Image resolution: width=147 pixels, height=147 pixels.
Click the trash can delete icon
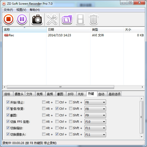[x=93, y=20]
